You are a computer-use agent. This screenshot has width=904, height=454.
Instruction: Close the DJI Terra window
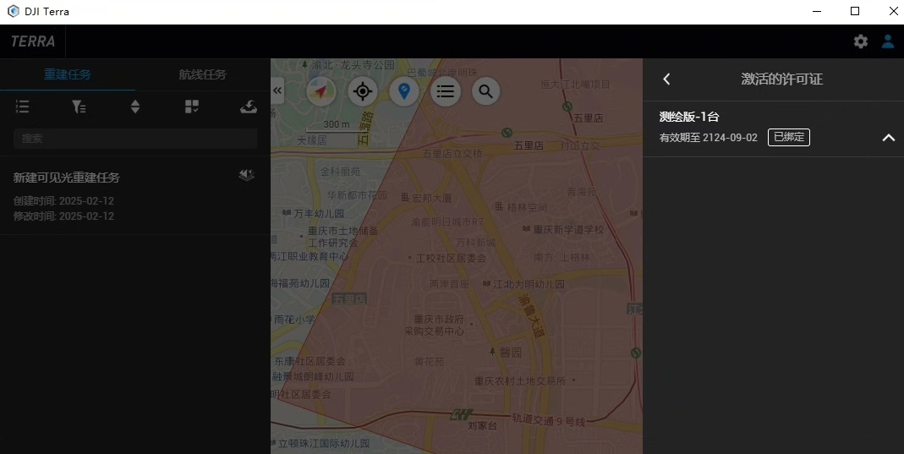[893, 12]
